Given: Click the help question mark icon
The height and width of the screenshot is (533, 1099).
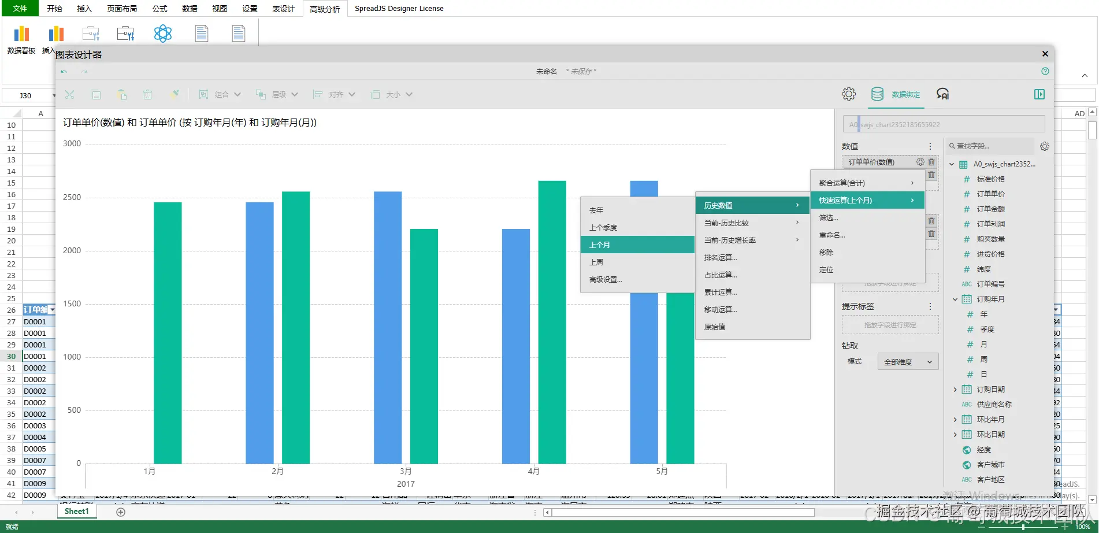Looking at the screenshot, I should tap(1045, 71).
